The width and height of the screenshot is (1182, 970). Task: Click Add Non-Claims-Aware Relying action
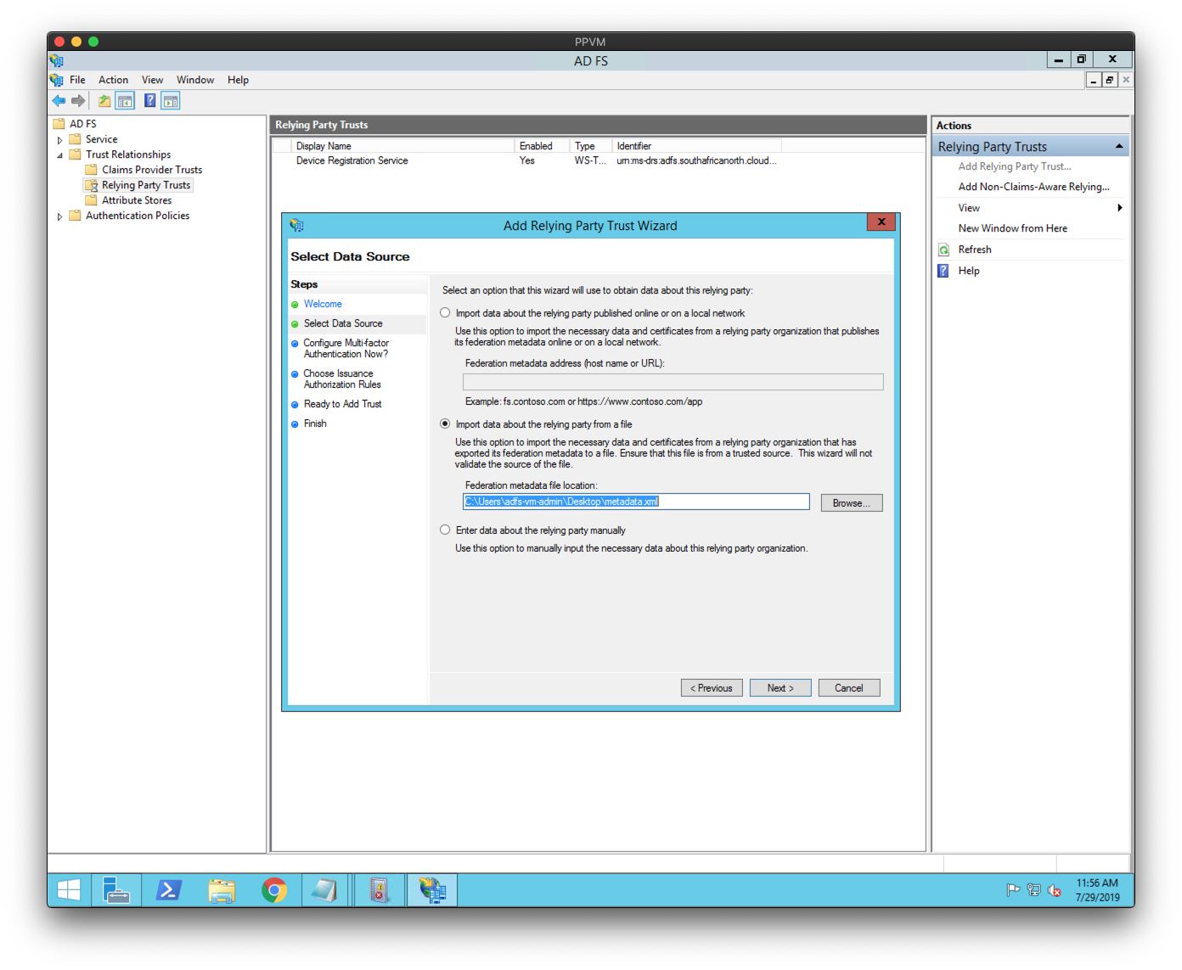(1033, 187)
